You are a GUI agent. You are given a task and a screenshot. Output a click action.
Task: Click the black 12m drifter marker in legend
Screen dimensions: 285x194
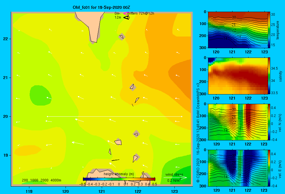(x=126, y=17)
